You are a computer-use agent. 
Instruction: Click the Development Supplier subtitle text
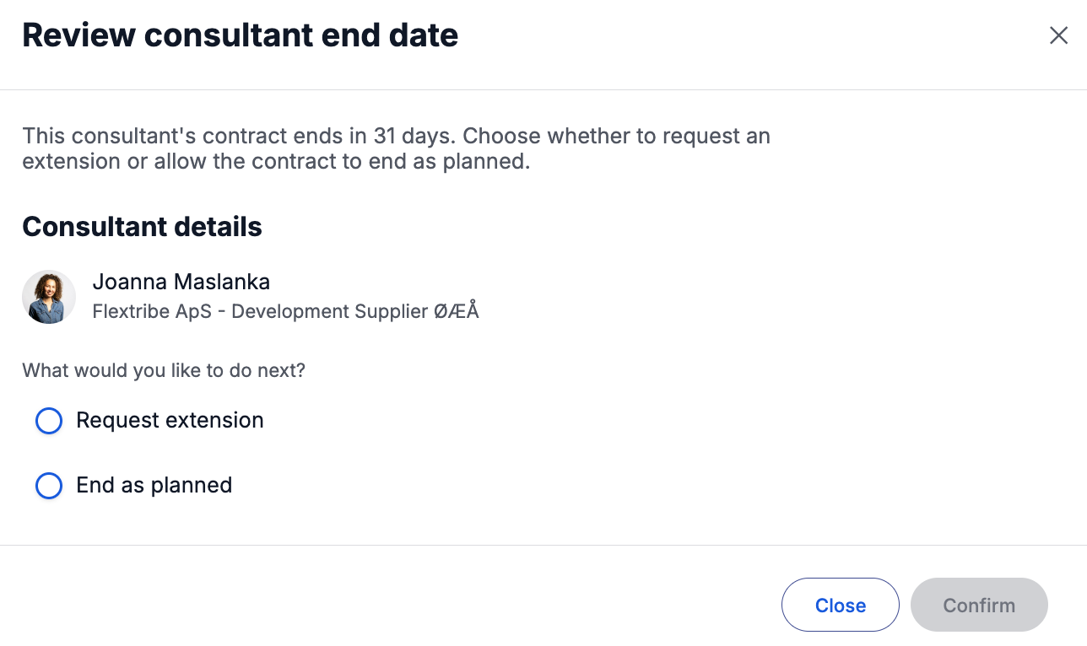[355, 311]
